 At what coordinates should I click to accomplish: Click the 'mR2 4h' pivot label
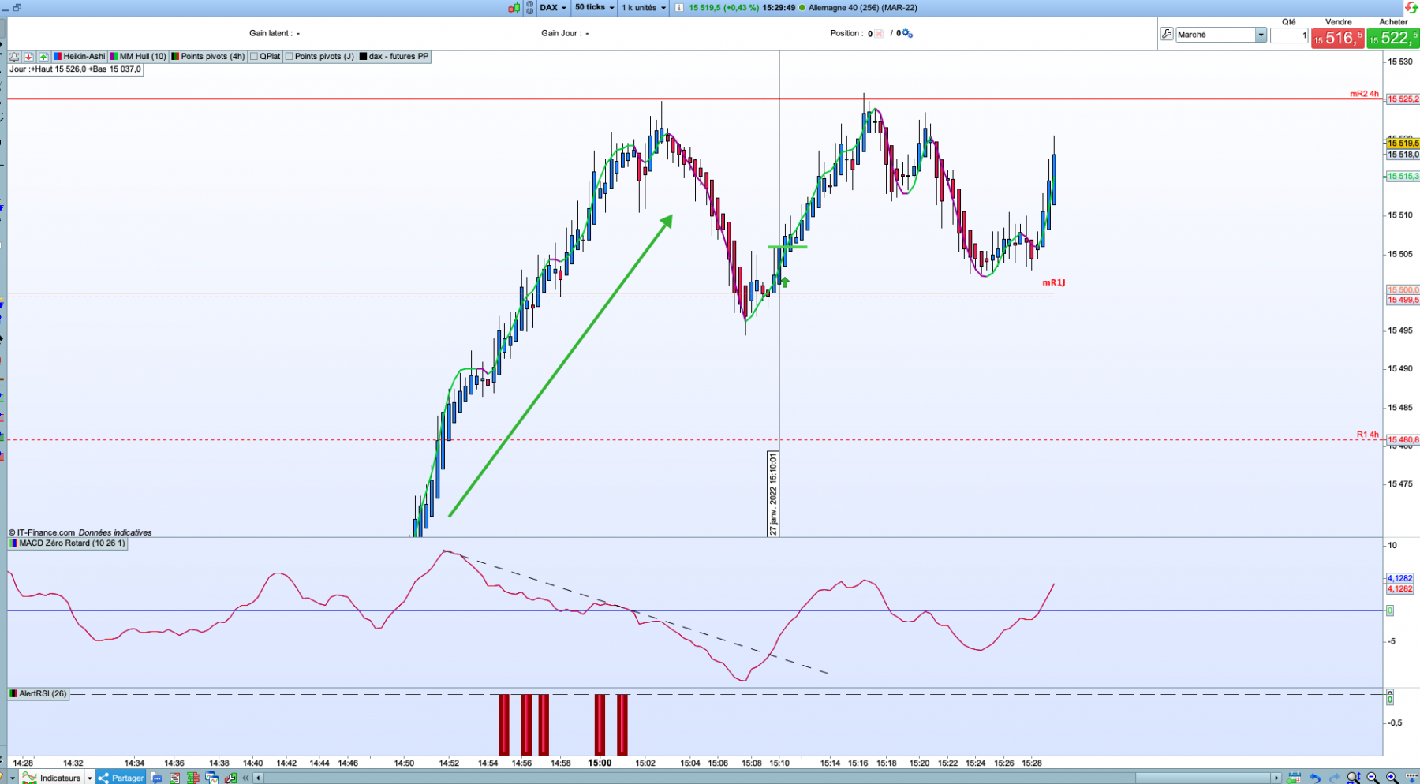pos(1364,94)
